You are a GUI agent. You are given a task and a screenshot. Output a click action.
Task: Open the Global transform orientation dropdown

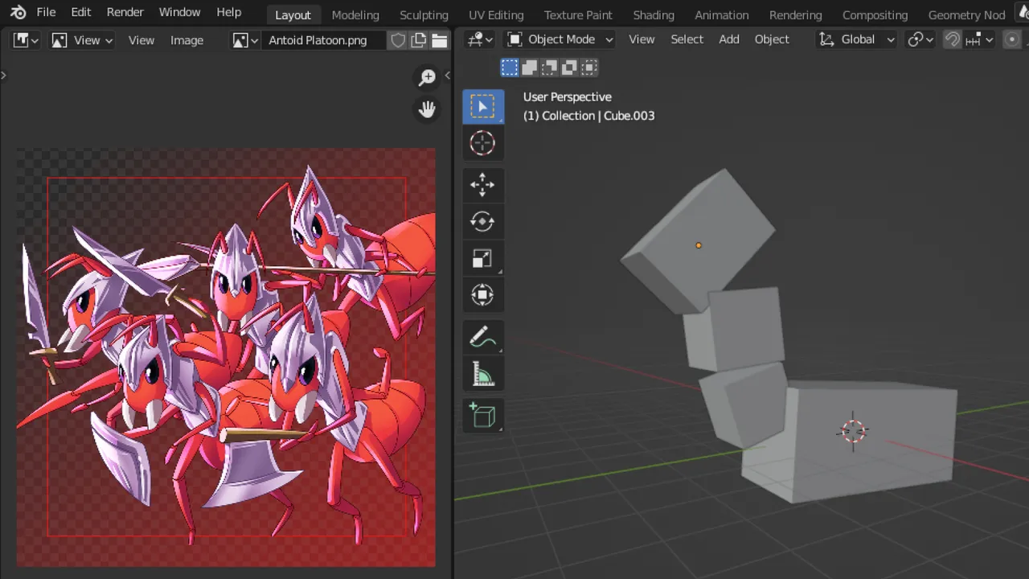coord(857,39)
